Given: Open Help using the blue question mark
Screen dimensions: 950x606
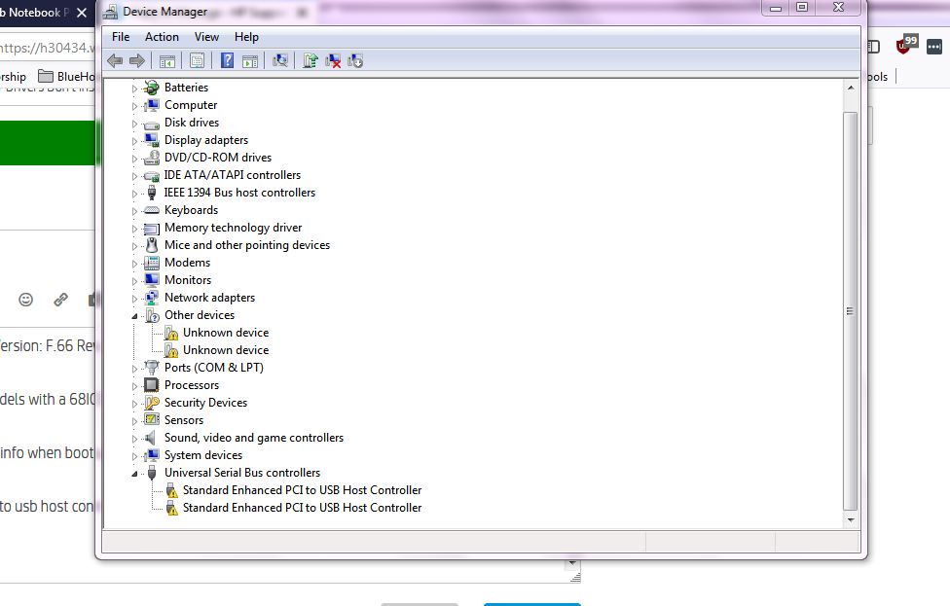Looking at the screenshot, I should pos(227,60).
